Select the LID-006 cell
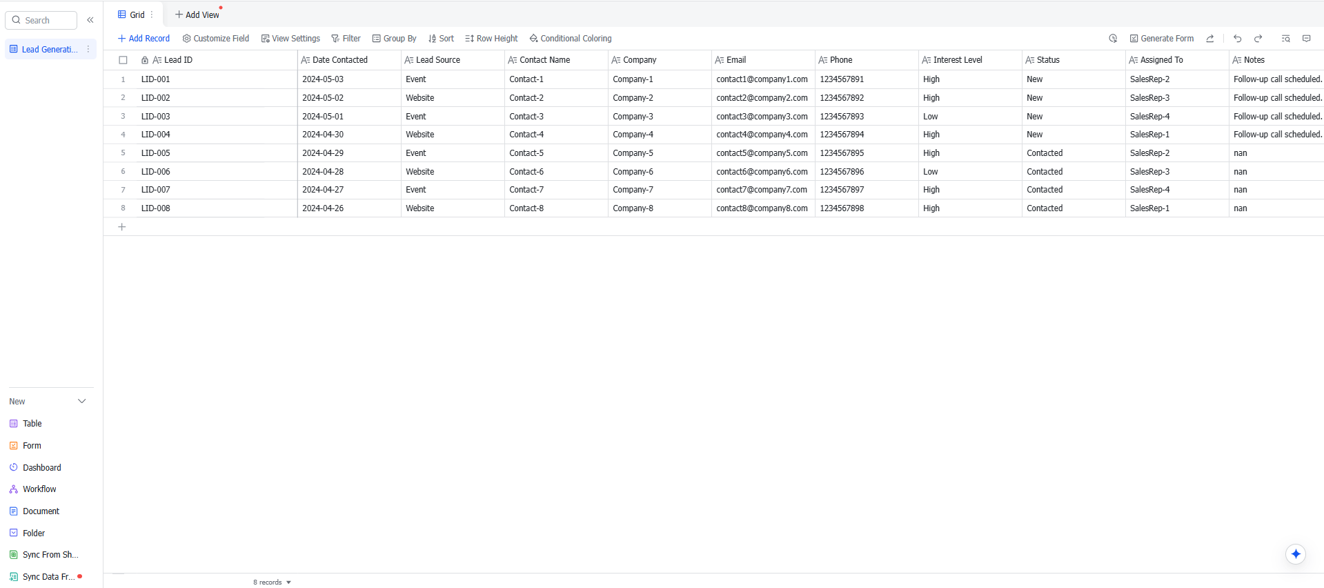 217,172
